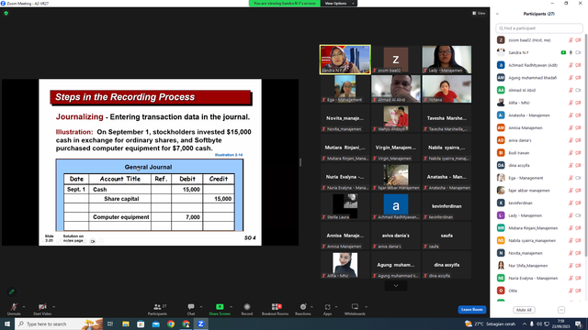Toggle Agung muhammad khadafi video-off icon
Screen dimensions: 588x330
pos(578,78)
